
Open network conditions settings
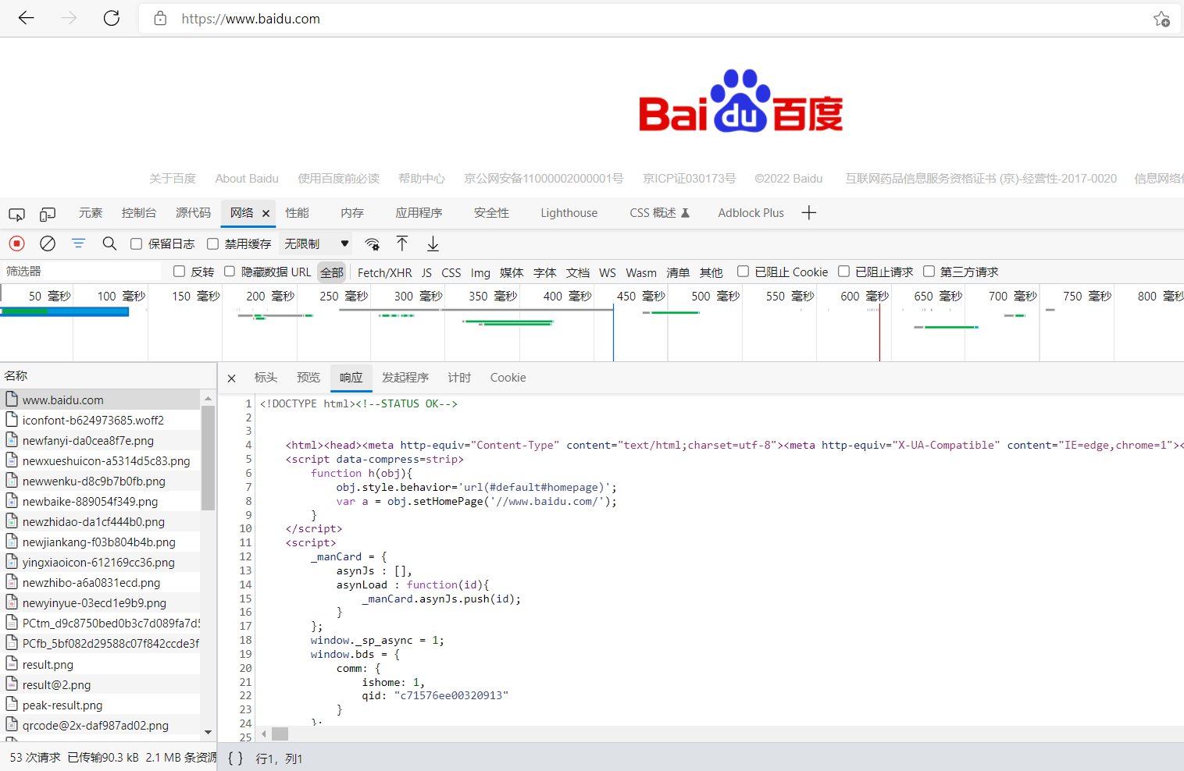[373, 243]
